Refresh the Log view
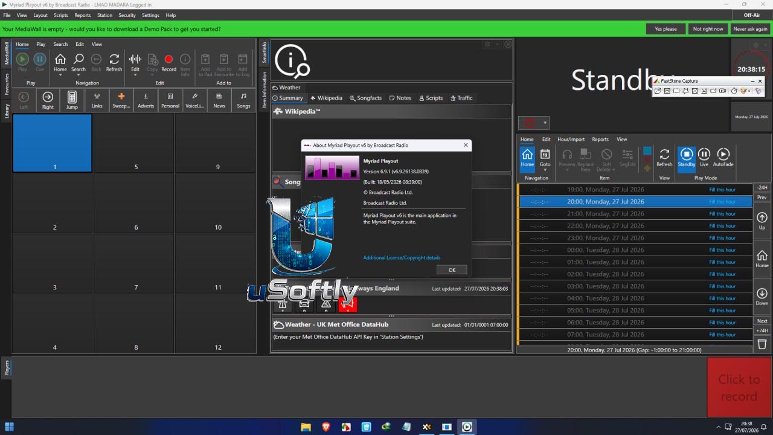 tap(664, 158)
